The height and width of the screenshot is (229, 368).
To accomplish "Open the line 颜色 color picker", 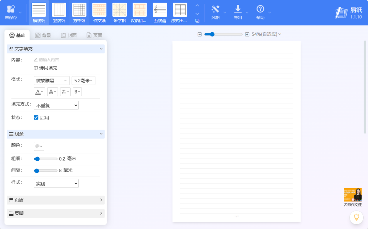I will coord(39,146).
